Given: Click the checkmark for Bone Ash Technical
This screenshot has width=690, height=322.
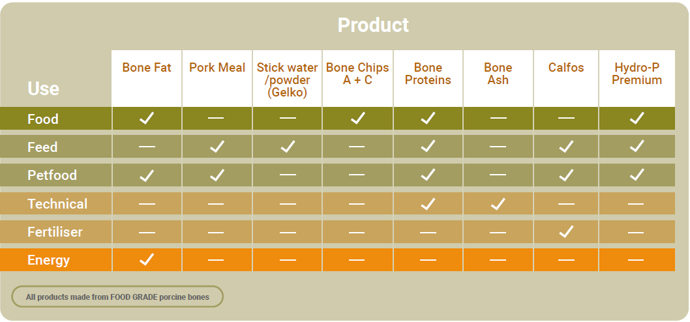Looking at the screenshot, I should 498,203.
